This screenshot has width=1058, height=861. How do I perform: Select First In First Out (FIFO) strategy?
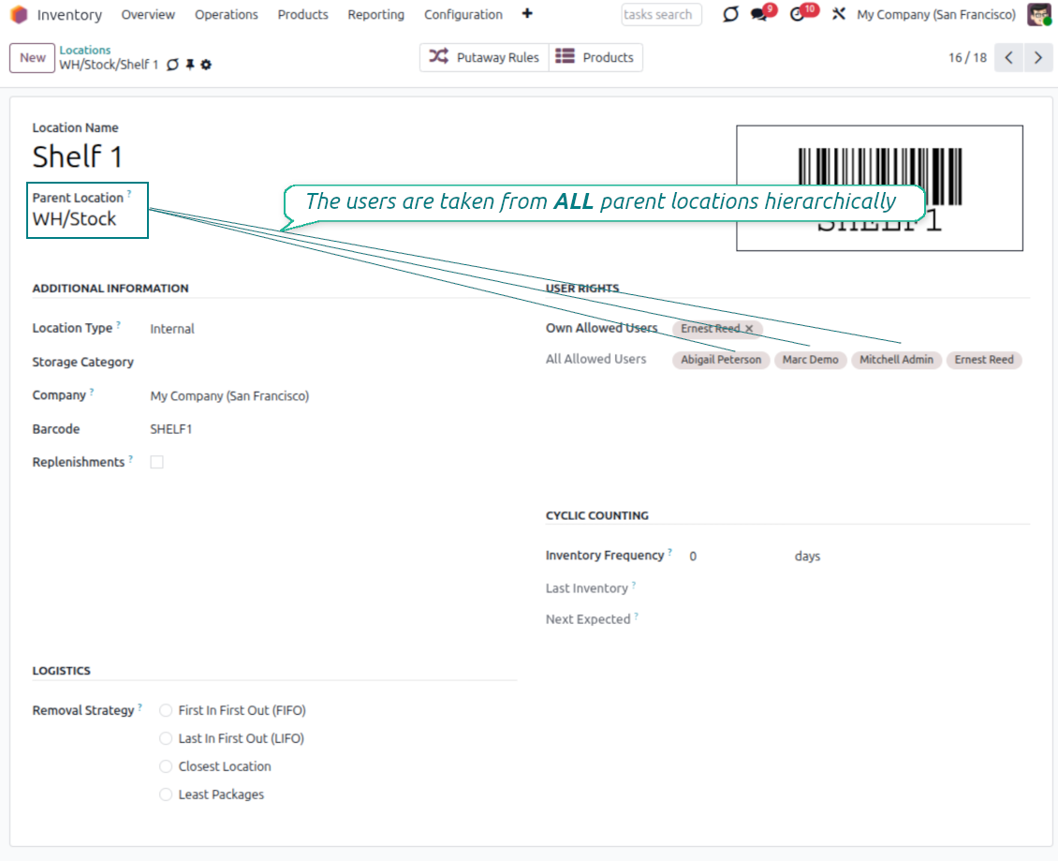166,710
